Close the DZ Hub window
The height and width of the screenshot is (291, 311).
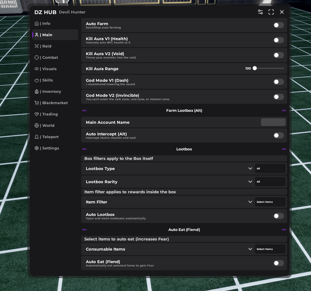coord(282,12)
